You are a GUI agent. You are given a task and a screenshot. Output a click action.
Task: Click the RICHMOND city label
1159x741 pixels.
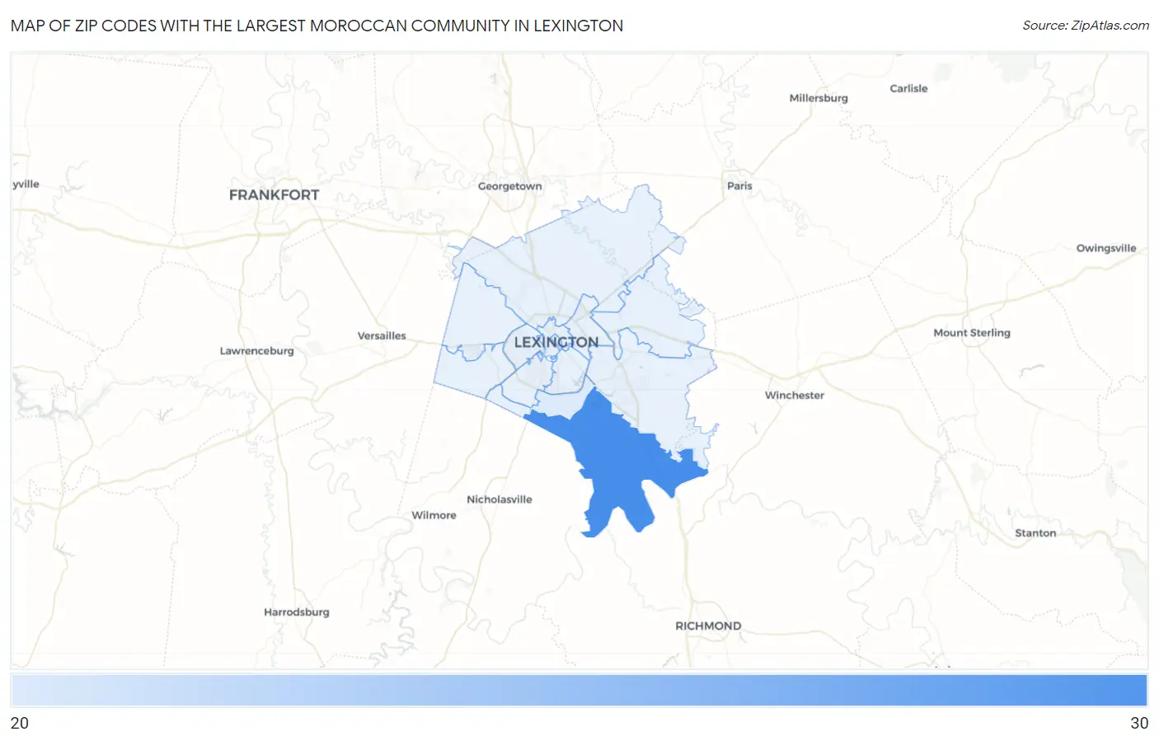[x=708, y=626]
